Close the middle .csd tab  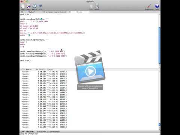(44, 12)
